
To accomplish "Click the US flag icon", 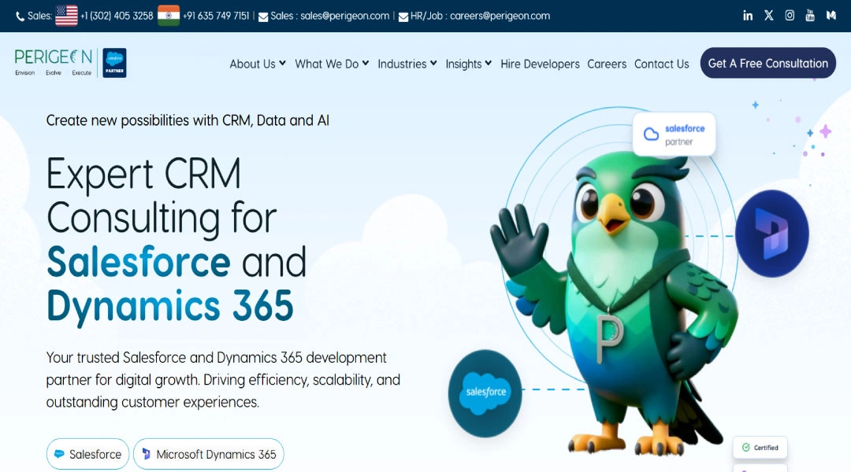I will 66,16.
